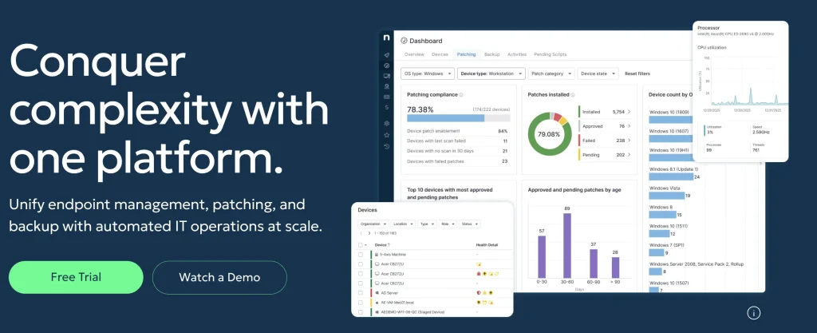The height and width of the screenshot is (333, 817).
Task: Check the AE-VM-Mac01.local row checkbox
Action: (360, 302)
